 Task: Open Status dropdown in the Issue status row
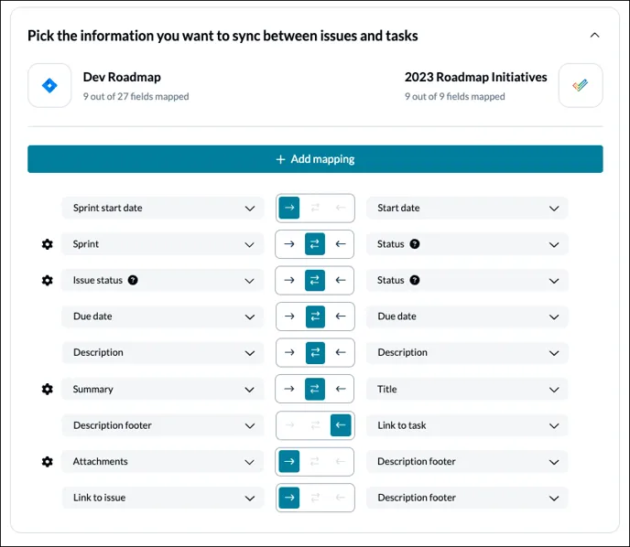tap(467, 280)
